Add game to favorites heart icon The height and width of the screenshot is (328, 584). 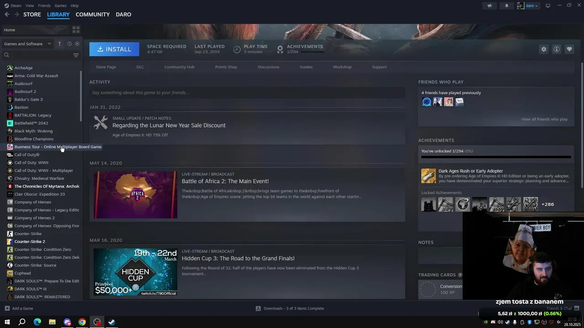click(x=569, y=49)
